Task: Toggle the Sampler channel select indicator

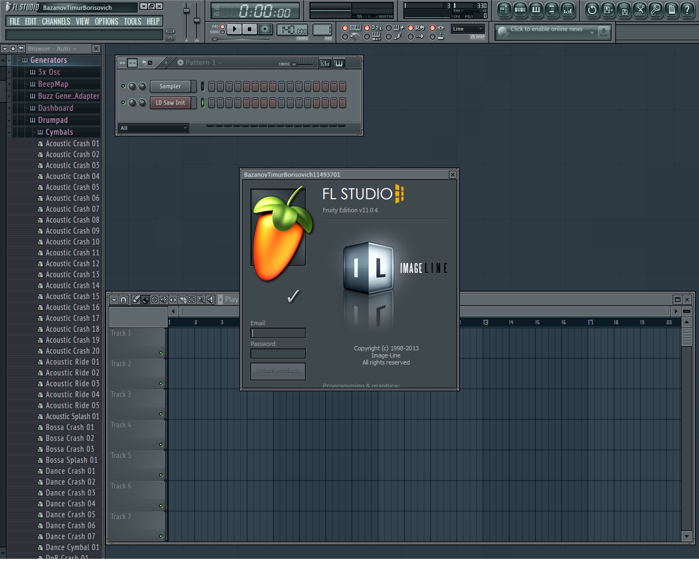Action: (x=203, y=86)
